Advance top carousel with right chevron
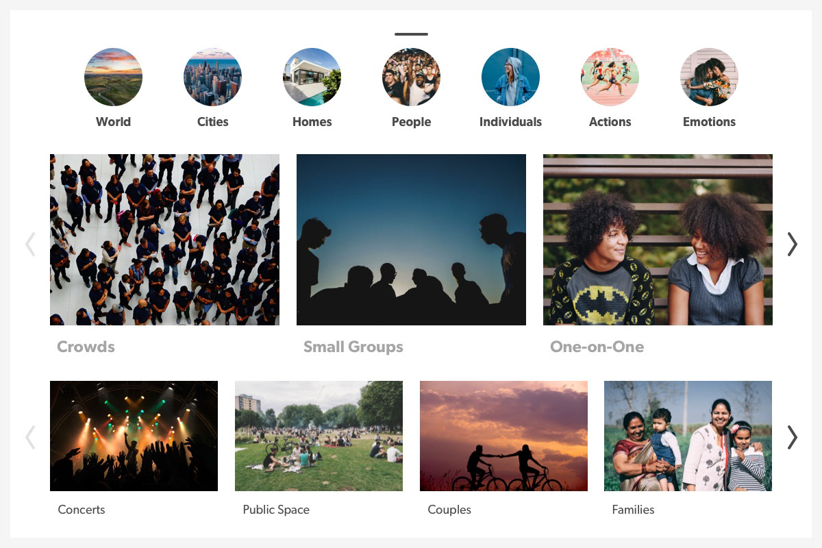 [792, 244]
